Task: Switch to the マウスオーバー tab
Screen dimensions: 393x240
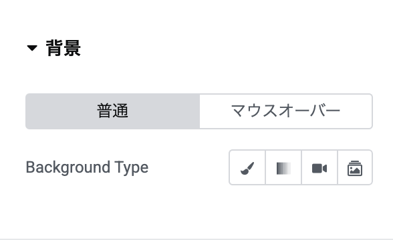Action: coord(286,111)
